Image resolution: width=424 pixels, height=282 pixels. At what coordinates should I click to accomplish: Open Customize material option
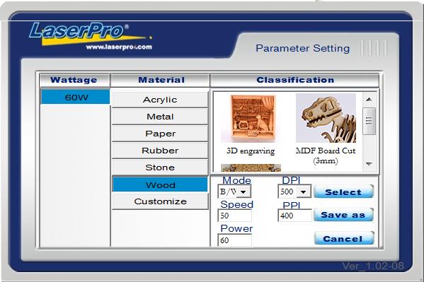pyautogui.click(x=160, y=201)
